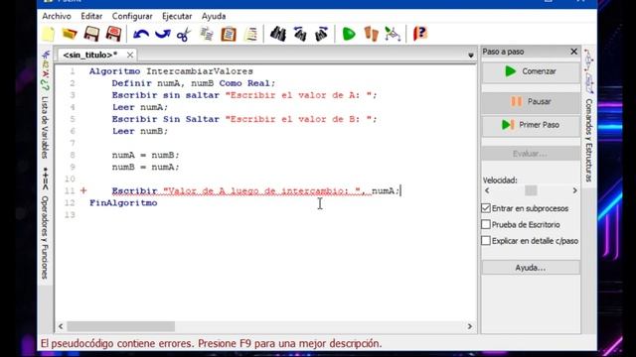Click the Pausar button
The width and height of the screenshot is (636, 357).
[531, 101]
